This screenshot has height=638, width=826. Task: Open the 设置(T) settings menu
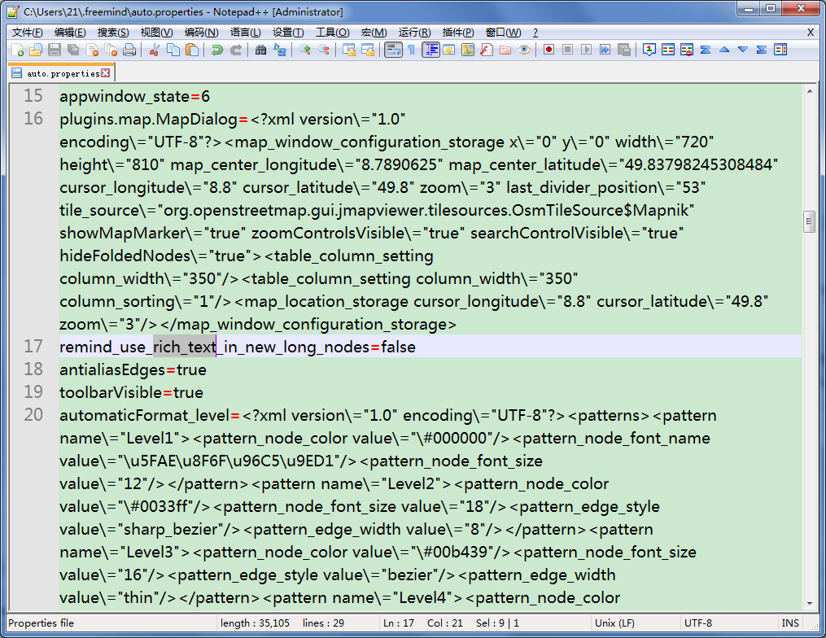click(x=288, y=33)
